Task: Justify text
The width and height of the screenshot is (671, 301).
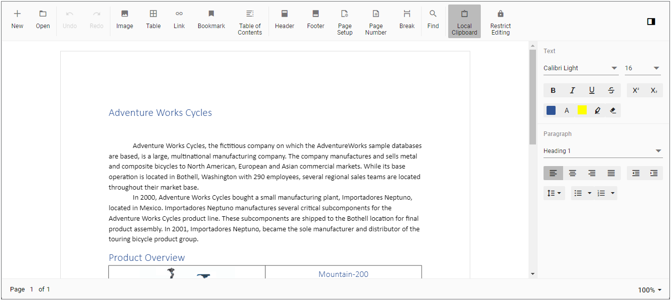Action: [x=611, y=173]
